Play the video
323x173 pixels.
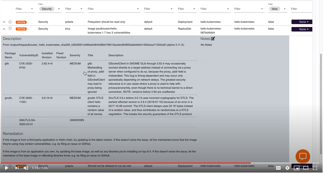[6, 168]
